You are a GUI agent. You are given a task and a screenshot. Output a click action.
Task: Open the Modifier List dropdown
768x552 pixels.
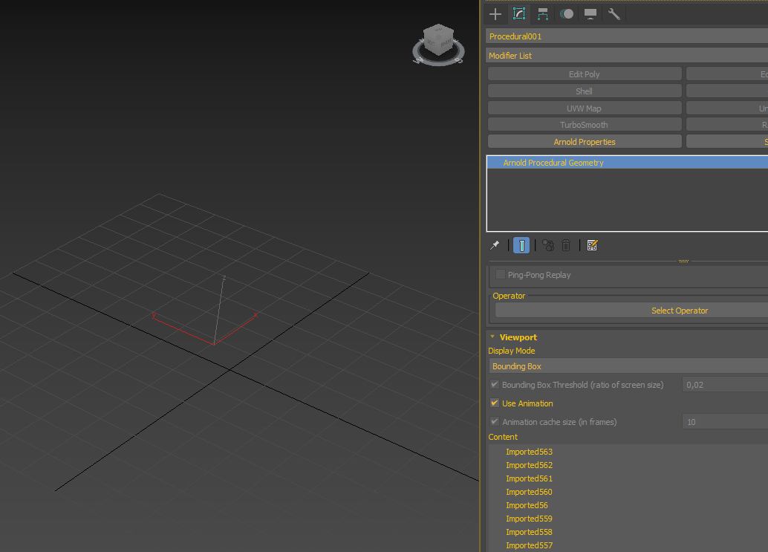pos(626,56)
